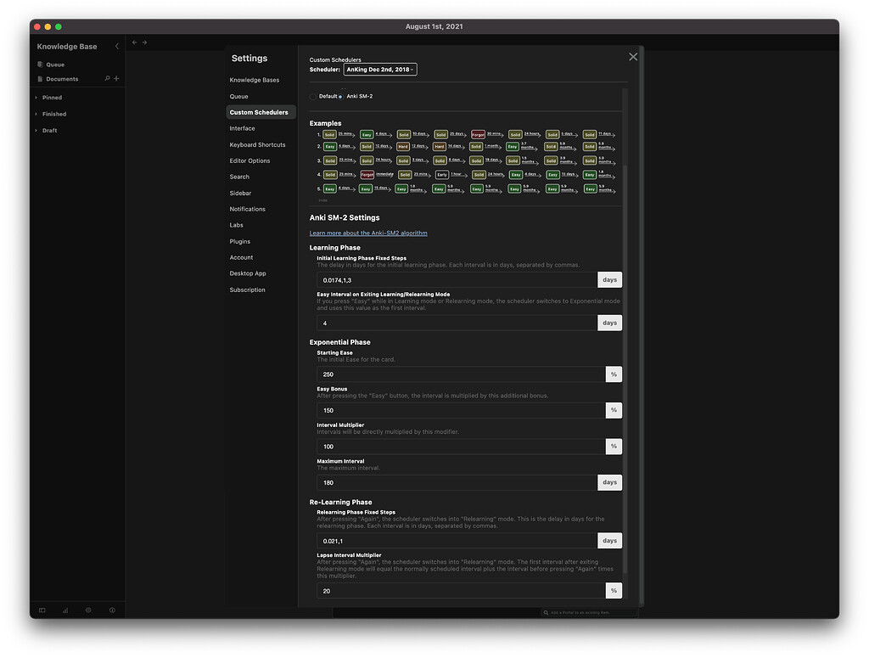Open the reader panel icon in the bottom bar
The width and height of the screenshot is (869, 658).
[x=42, y=610]
